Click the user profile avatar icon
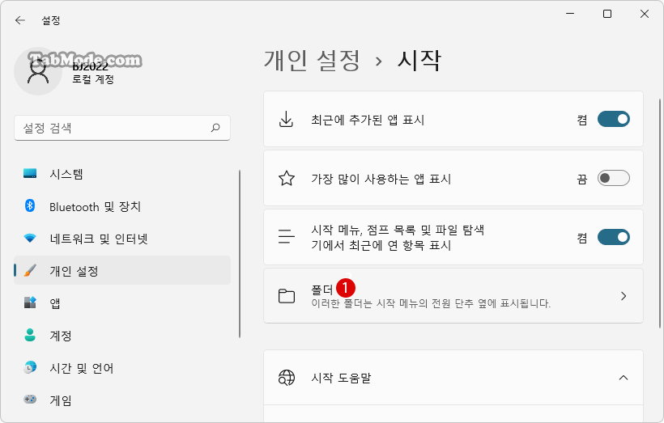 pyautogui.click(x=38, y=71)
